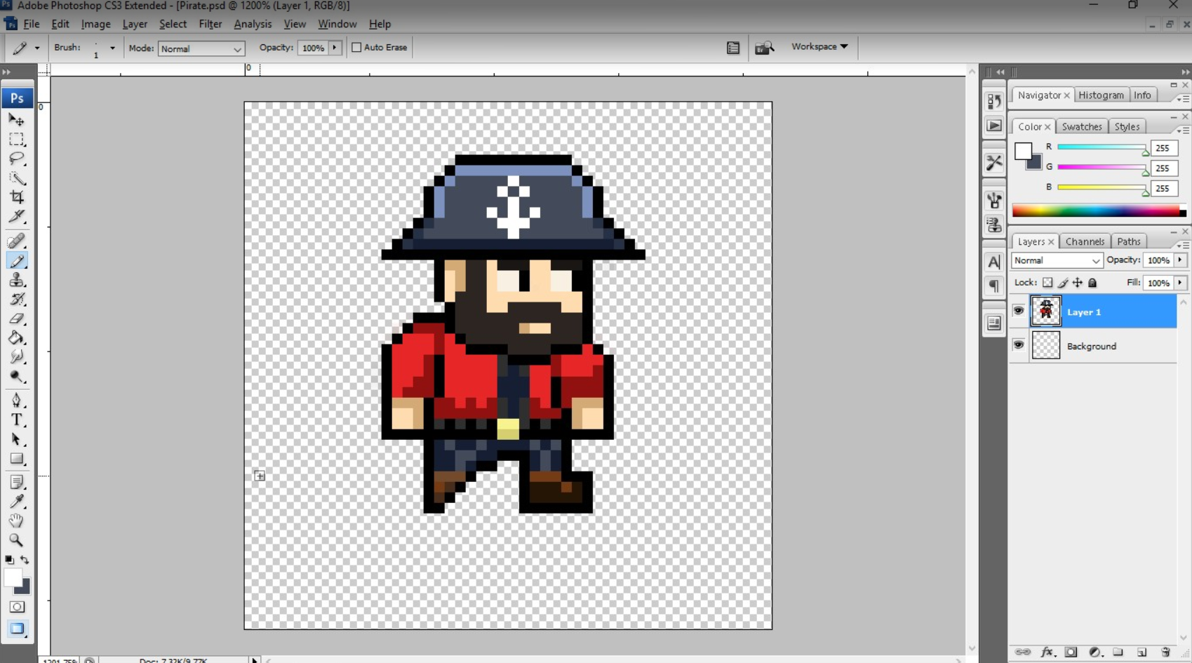The image size is (1192, 663).
Task: Select the Lasso tool
Action: (x=17, y=159)
